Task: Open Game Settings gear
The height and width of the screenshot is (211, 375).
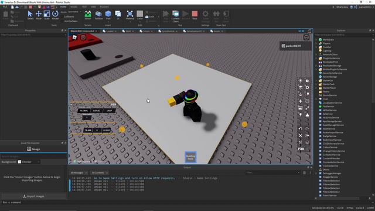Action: tap(205, 16)
